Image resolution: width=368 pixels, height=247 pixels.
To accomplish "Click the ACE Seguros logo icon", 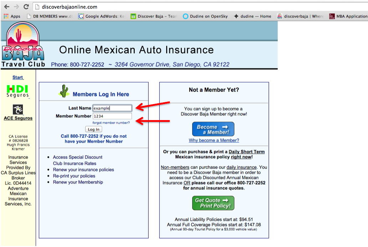I will pos(18,109).
